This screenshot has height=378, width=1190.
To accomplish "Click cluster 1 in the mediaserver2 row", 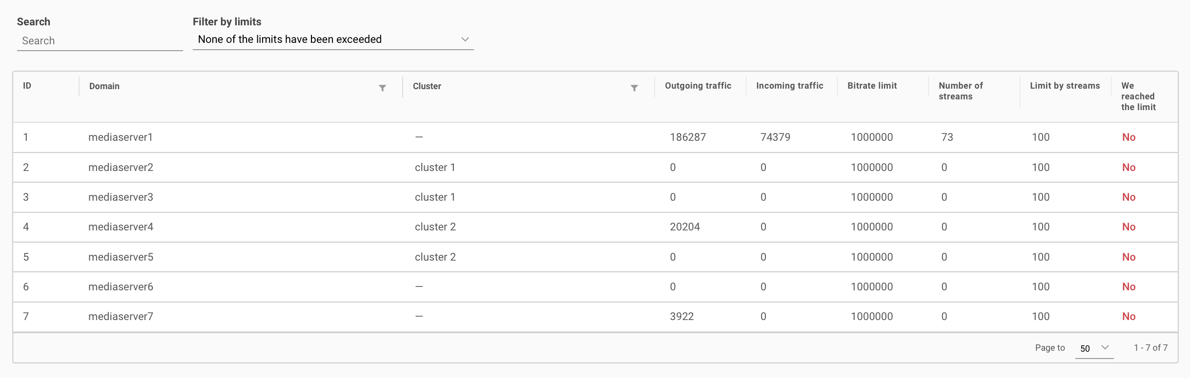I will 435,168.
